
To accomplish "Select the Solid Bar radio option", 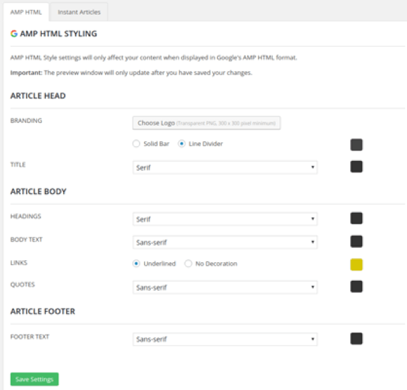I will pos(136,144).
